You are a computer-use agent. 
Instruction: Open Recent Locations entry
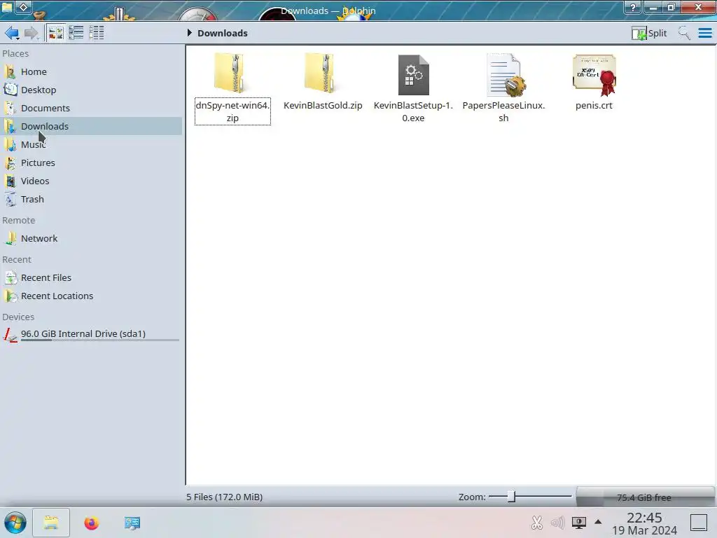pos(92,296)
